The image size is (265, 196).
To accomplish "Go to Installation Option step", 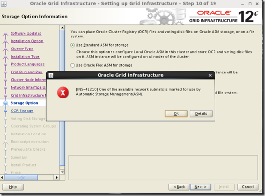I will (27, 41).
